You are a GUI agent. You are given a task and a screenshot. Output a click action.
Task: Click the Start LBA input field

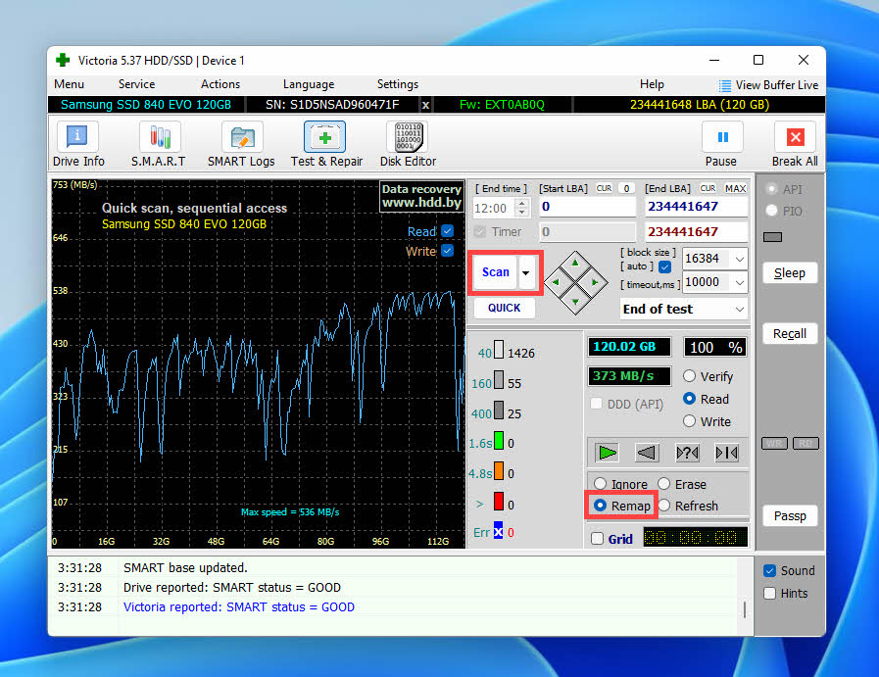[587, 207]
